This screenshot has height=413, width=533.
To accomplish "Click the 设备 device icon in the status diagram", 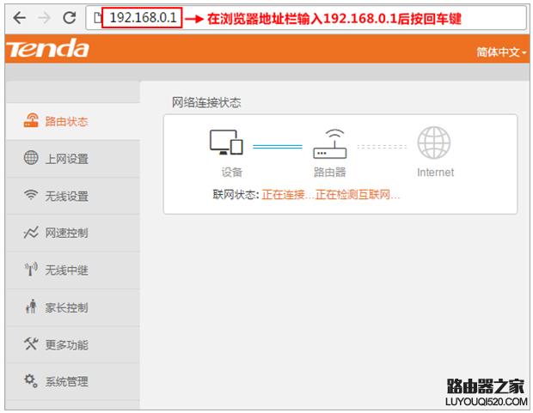I will coord(226,143).
